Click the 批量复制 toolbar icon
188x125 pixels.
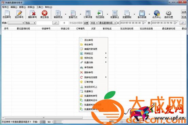click(x=127, y=14)
